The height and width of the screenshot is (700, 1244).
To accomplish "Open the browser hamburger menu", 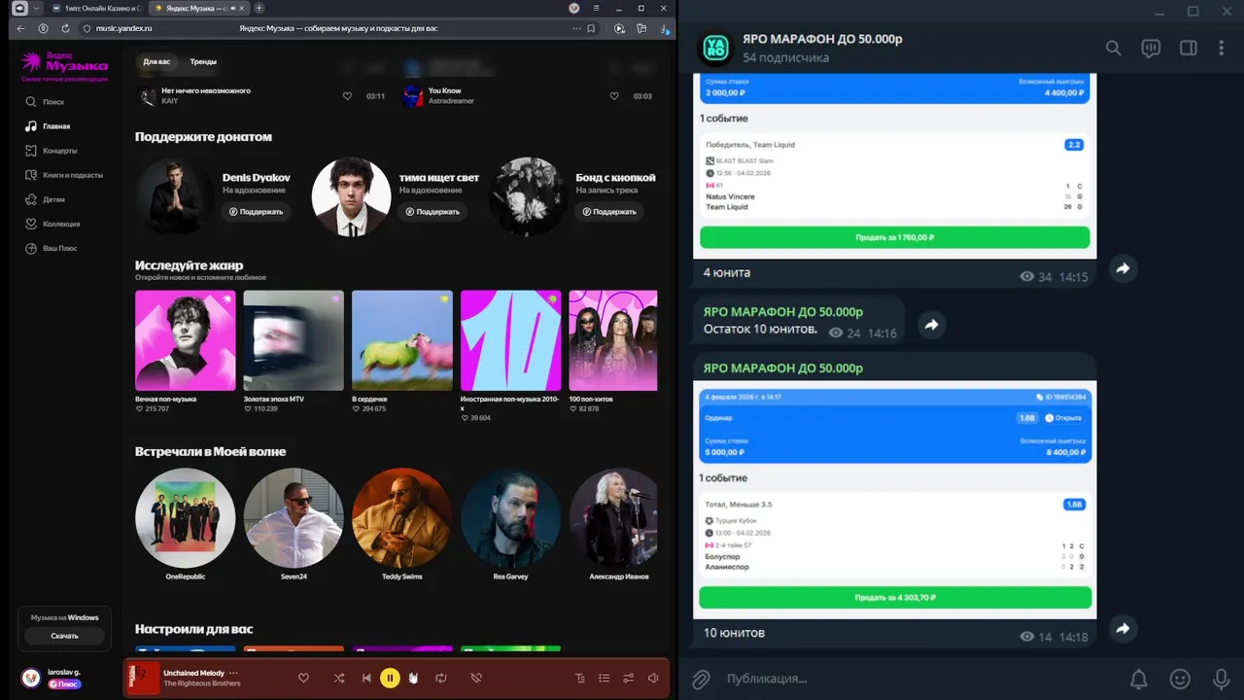I will tap(596, 8).
